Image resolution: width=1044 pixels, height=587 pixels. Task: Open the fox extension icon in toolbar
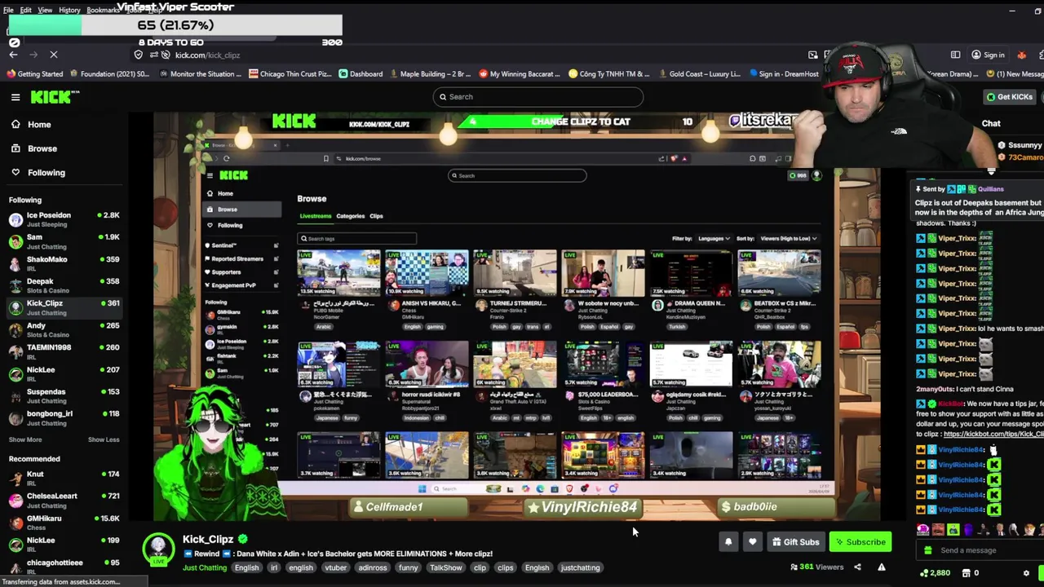click(x=1021, y=55)
